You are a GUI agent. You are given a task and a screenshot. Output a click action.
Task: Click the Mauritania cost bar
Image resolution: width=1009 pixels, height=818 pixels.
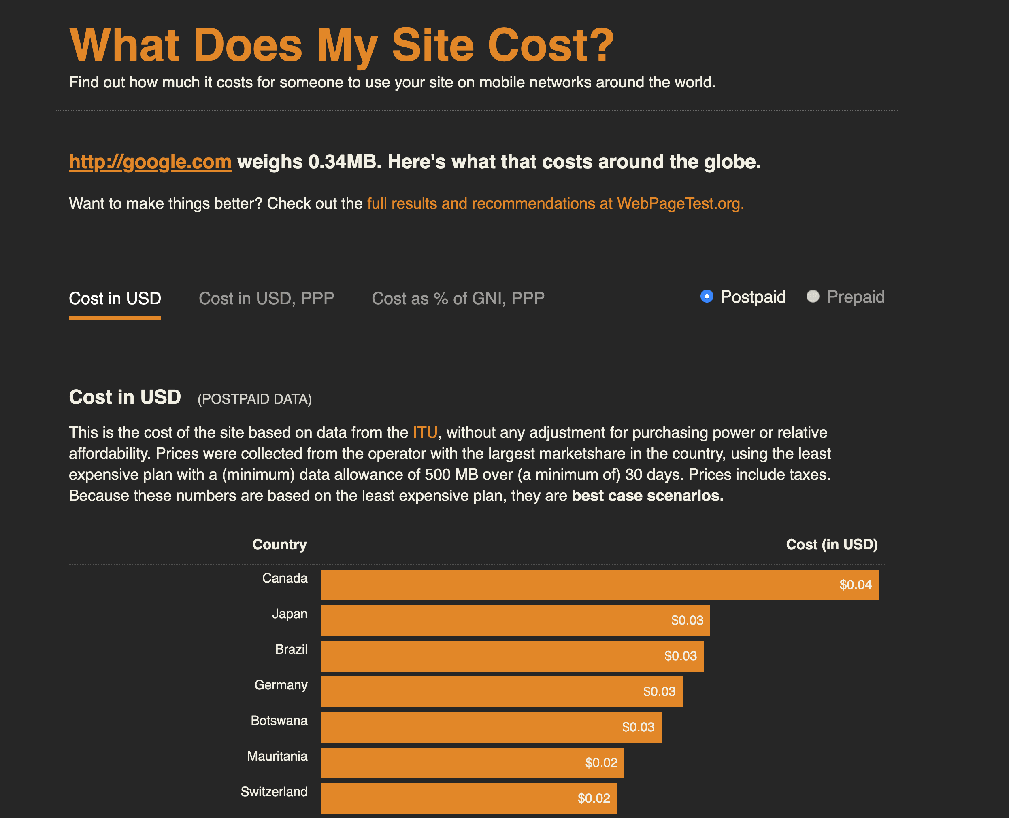[472, 763]
